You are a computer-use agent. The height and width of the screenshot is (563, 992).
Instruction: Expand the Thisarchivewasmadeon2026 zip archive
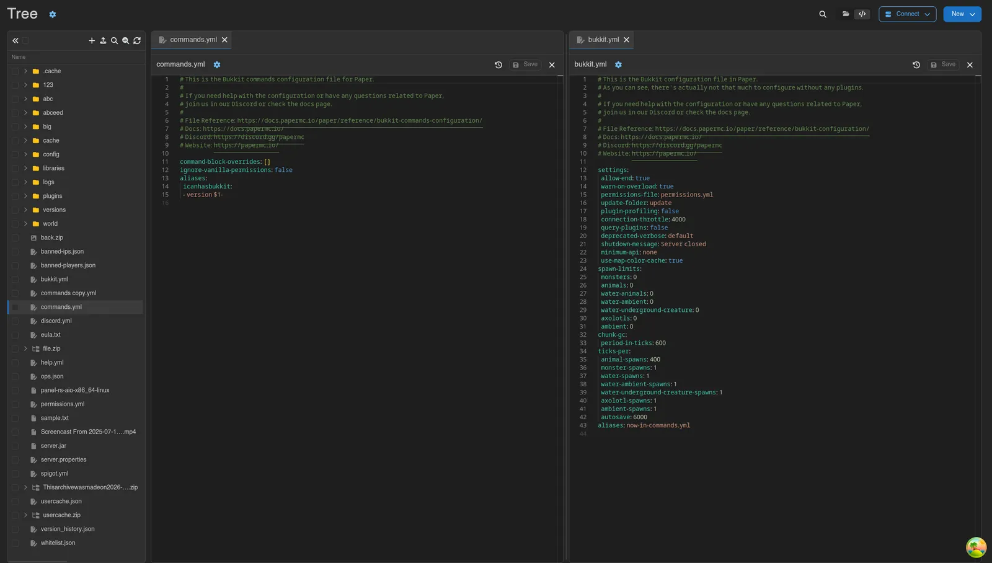[25, 487]
